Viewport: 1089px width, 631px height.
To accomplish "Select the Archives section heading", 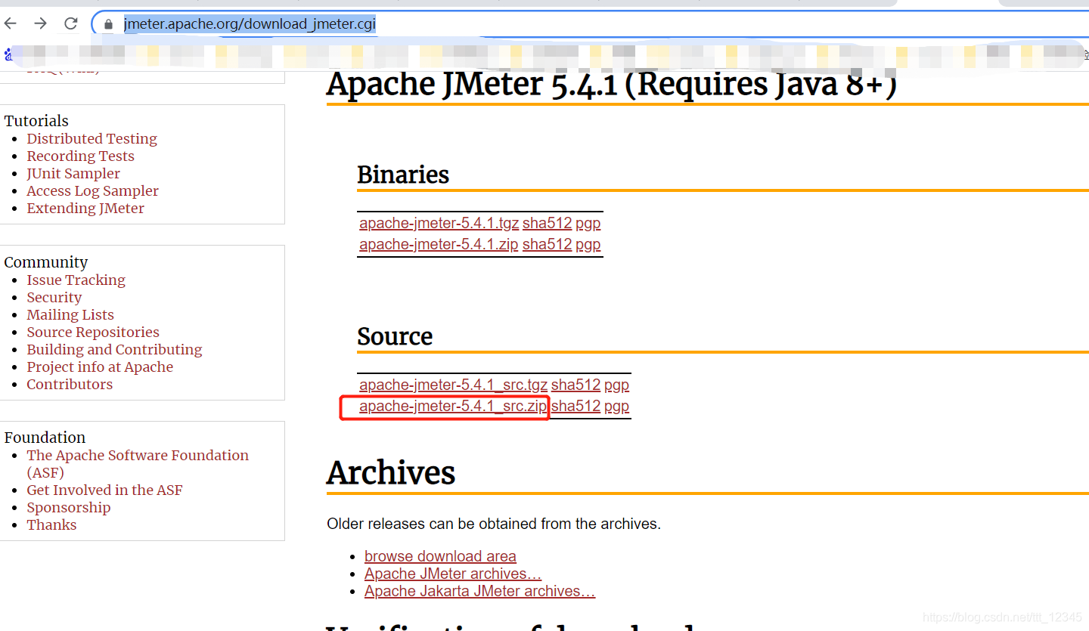I will click(391, 473).
